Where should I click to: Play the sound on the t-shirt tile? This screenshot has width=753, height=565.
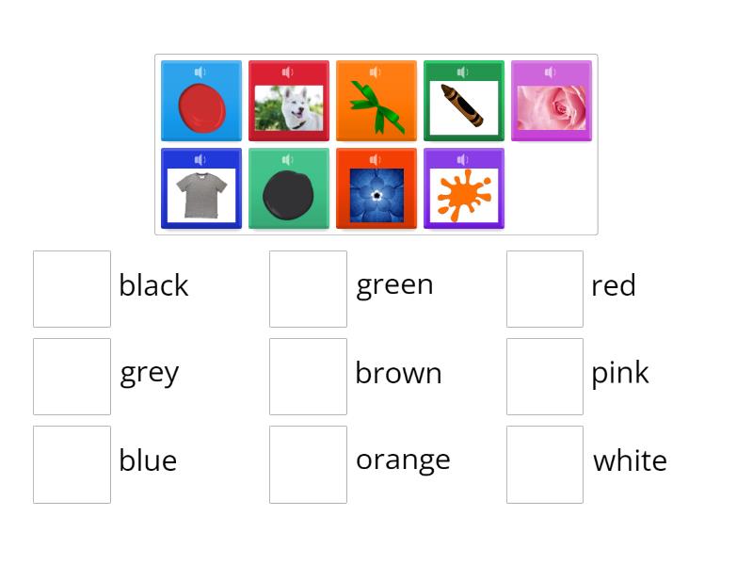[x=200, y=157]
